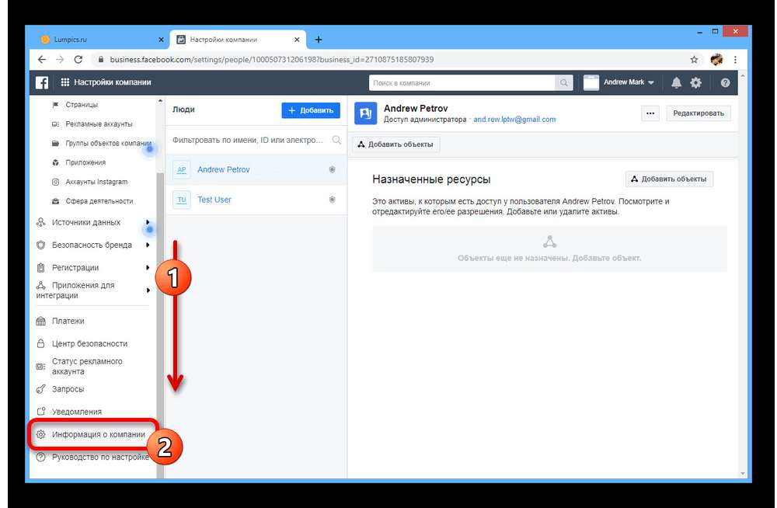Select Test User in the people list
The image size is (777, 508).
point(214,200)
